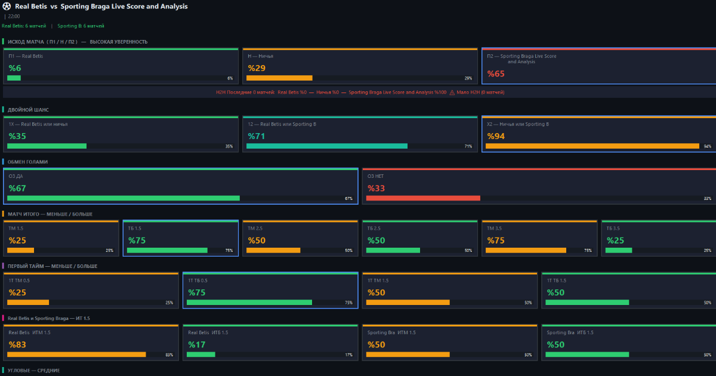Pick the X2 Ничья или Sporting B card
716x376 pixels.
click(598, 134)
